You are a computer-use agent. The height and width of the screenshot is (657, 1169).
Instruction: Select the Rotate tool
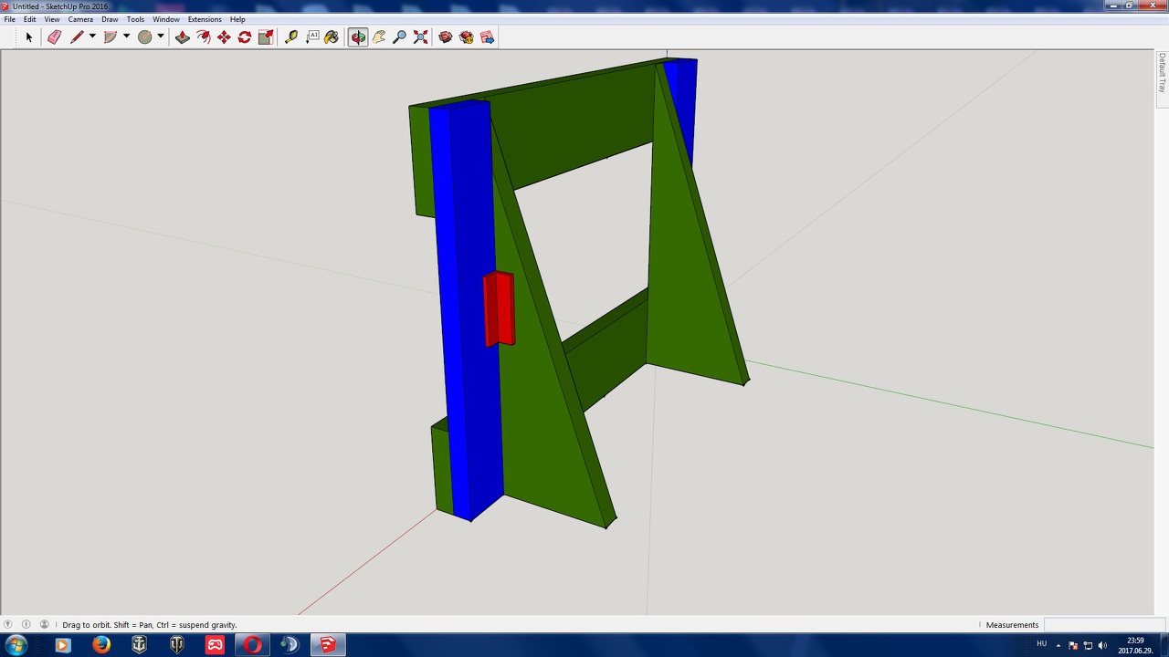(245, 37)
